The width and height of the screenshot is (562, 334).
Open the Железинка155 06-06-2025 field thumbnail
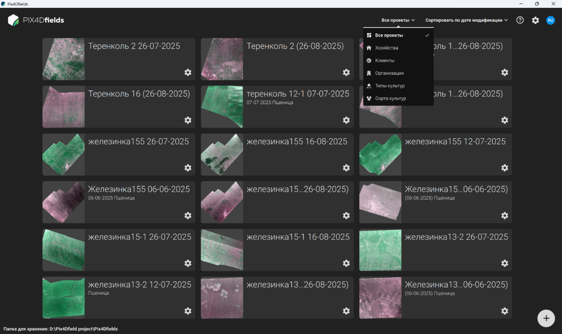point(64,202)
